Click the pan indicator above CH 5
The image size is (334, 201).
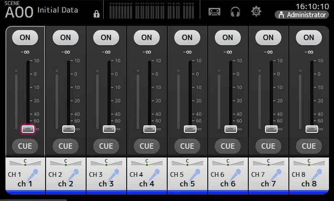pyautogui.click(x=187, y=163)
